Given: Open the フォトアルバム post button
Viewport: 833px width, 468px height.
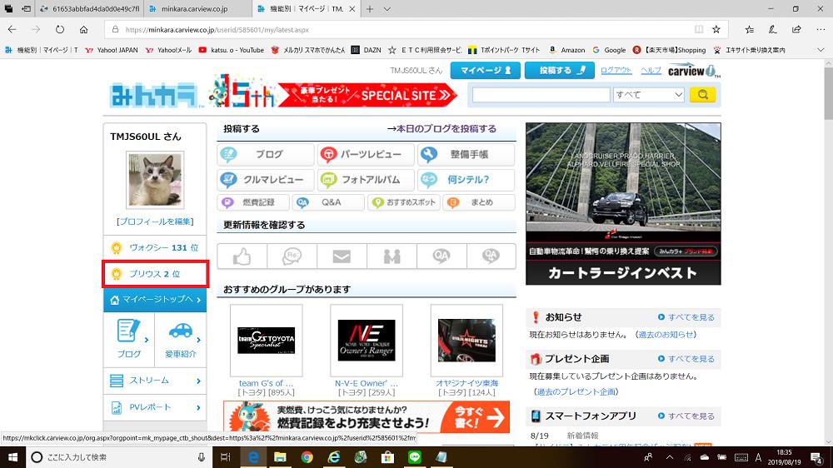Looking at the screenshot, I should click(x=366, y=180).
